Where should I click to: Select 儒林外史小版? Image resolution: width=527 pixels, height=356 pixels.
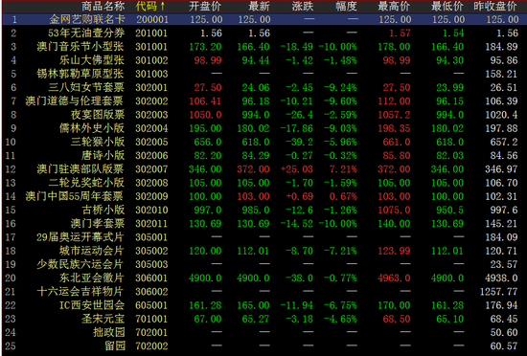[x=92, y=128]
